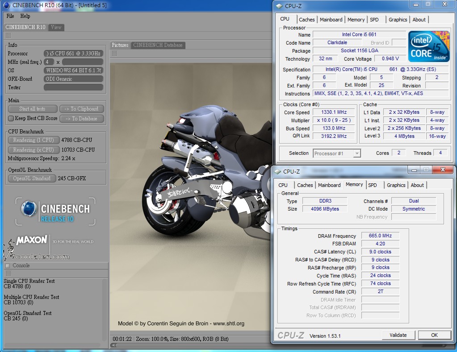
Task: Toggle the Console checkbox
Action: (8, 265)
